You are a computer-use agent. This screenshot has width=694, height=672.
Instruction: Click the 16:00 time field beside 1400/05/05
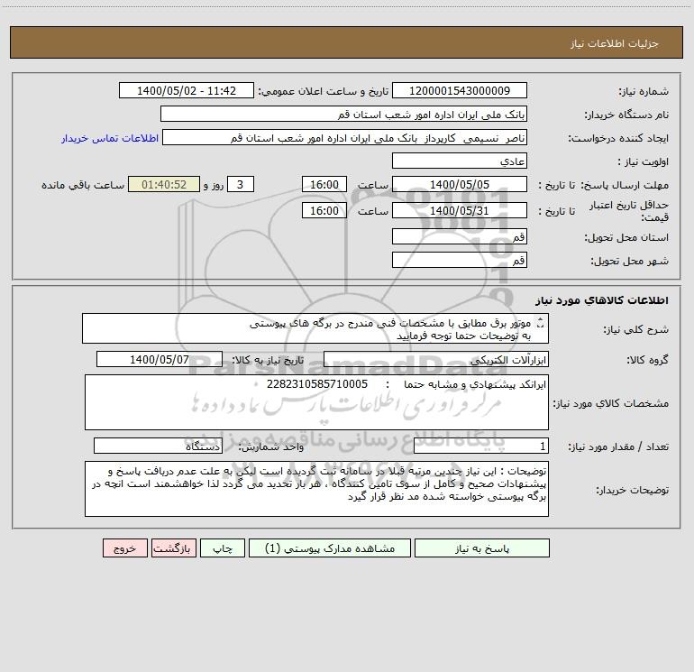324,184
